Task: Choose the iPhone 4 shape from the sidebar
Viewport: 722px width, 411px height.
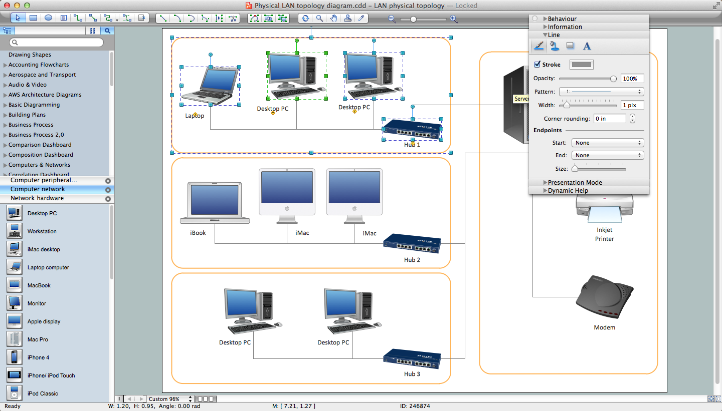Action: tap(38, 357)
